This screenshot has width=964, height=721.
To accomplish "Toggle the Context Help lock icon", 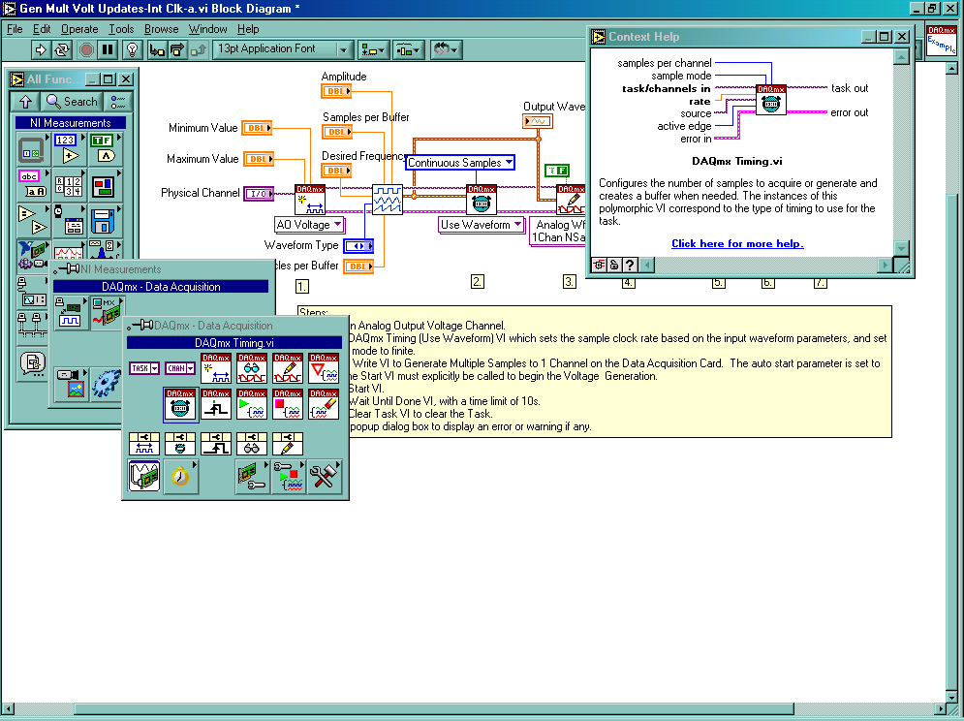I will pyautogui.click(x=613, y=265).
